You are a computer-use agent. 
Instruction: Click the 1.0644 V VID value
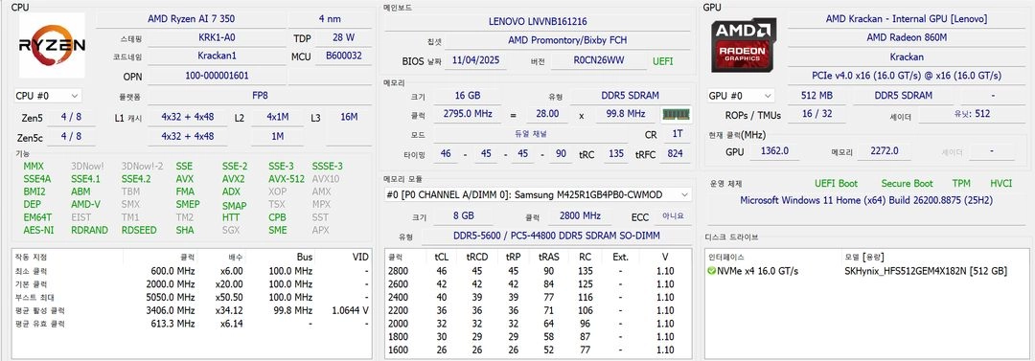tap(350, 310)
